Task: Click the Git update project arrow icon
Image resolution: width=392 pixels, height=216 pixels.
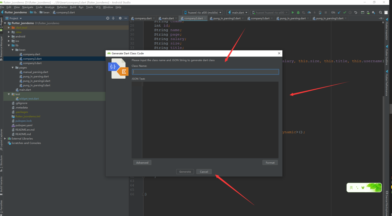Action: coord(339,13)
